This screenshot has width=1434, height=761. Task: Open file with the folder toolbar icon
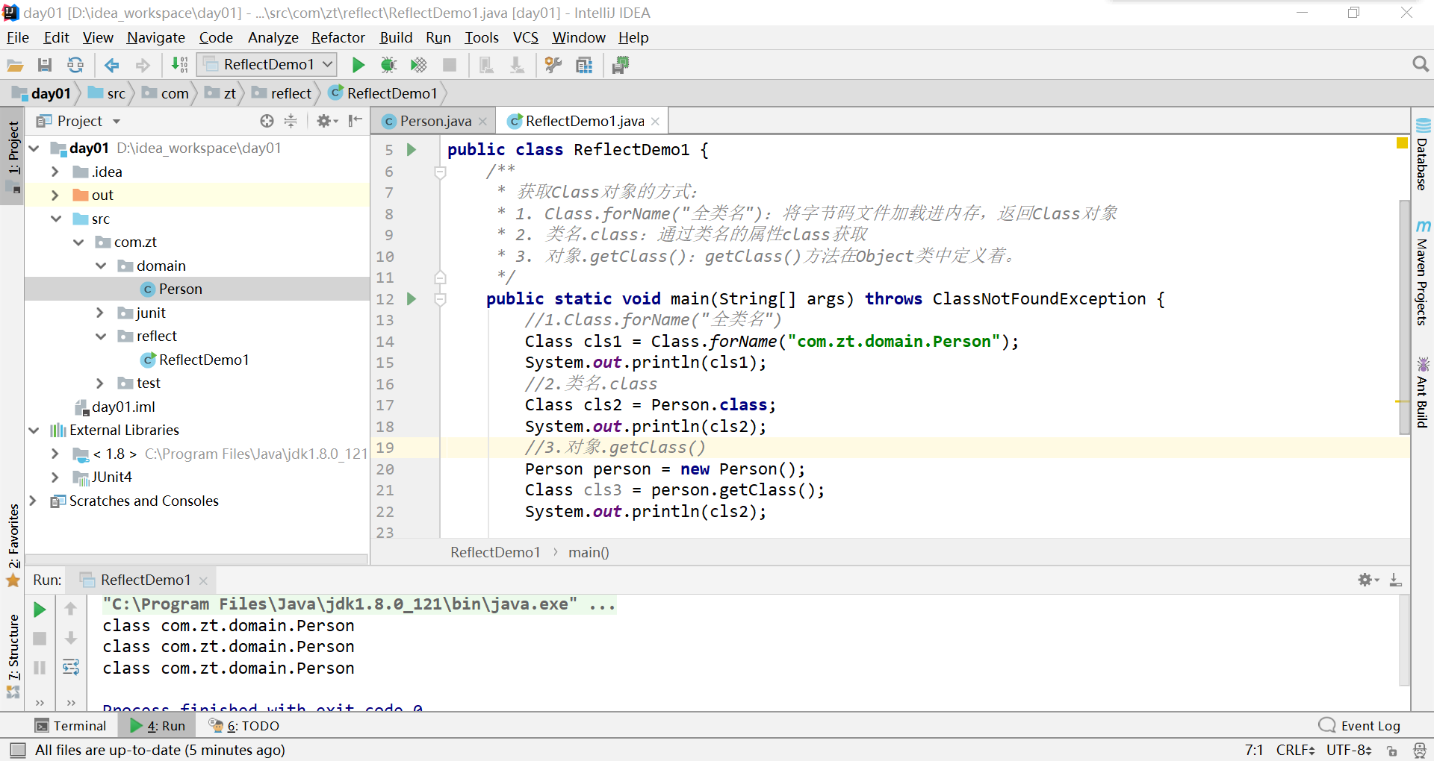pos(15,65)
